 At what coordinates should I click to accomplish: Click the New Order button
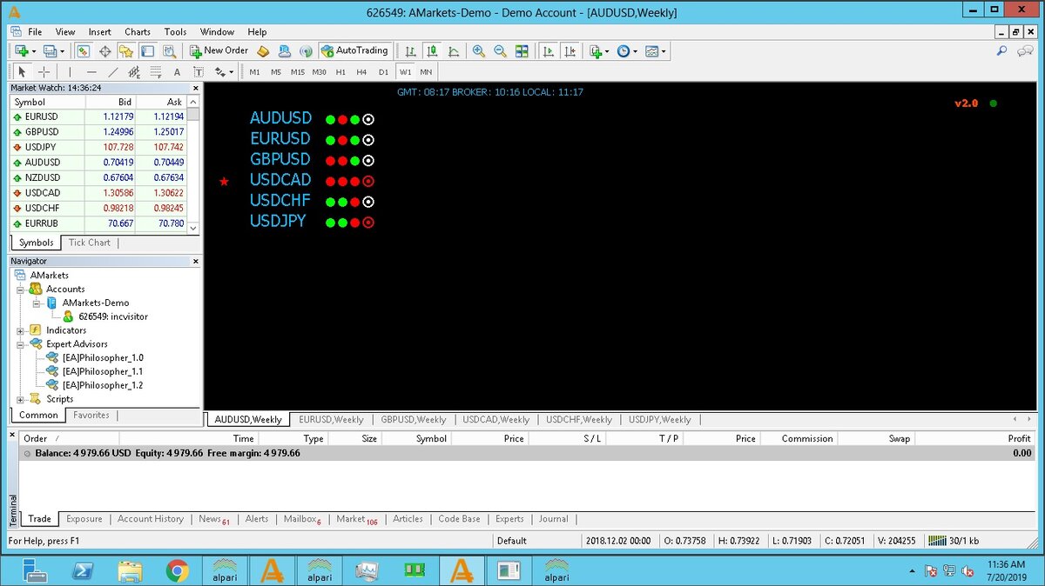coord(219,51)
